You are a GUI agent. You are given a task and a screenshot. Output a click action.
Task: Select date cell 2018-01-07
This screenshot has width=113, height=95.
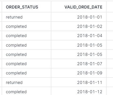(79, 64)
